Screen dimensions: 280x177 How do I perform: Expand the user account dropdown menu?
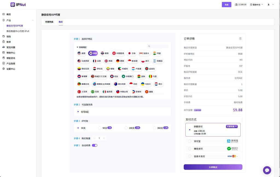pyautogui.click(x=270, y=5)
